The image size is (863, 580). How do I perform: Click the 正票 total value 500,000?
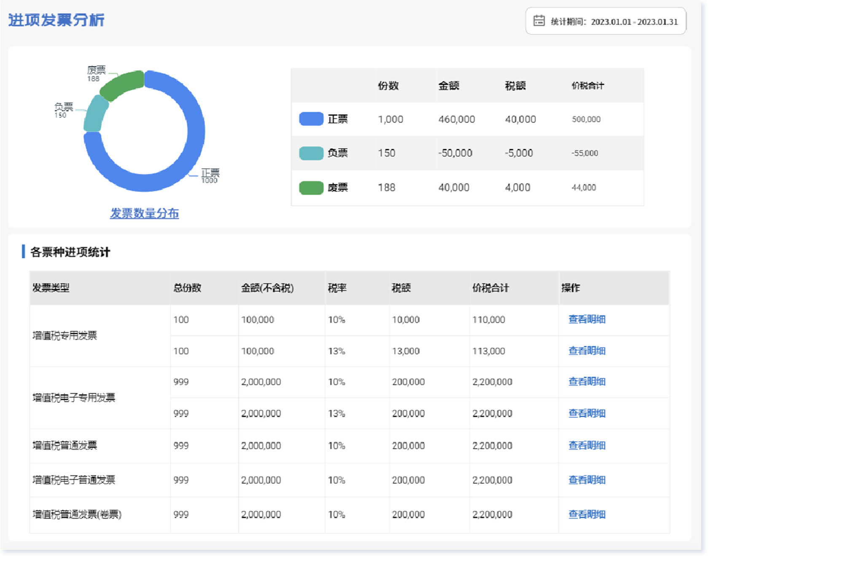click(x=586, y=119)
